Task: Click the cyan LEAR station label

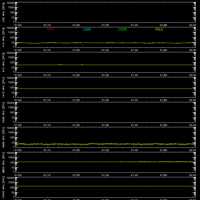Action: tap(87, 29)
